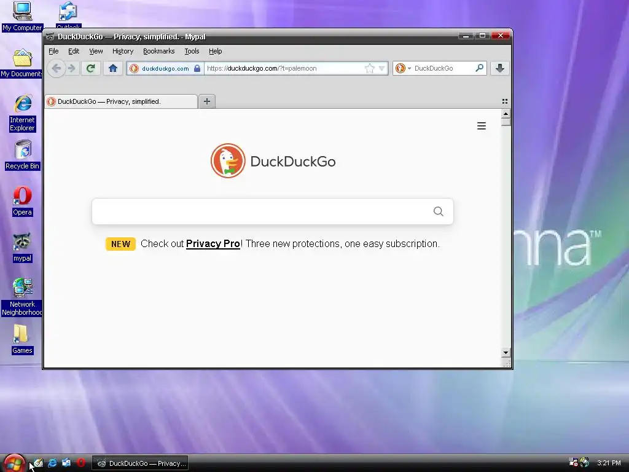Open the Privacy Pro link

(213, 244)
